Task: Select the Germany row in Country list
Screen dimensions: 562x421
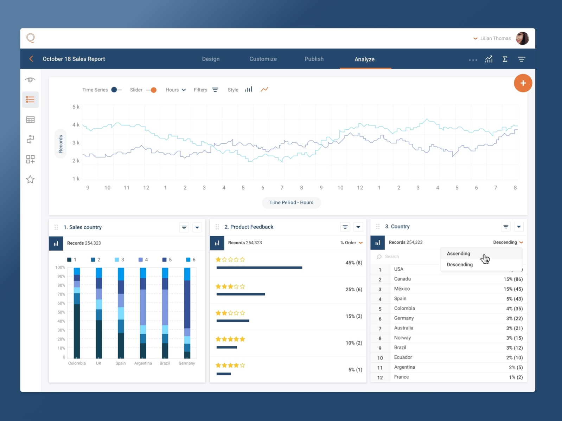Action: point(449,318)
